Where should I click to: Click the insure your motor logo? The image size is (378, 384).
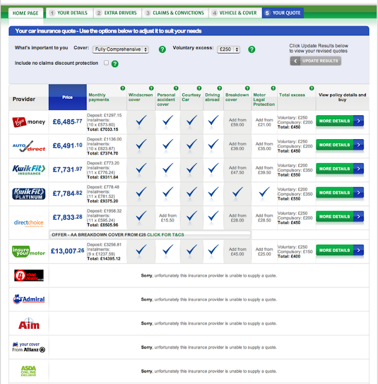(29, 251)
